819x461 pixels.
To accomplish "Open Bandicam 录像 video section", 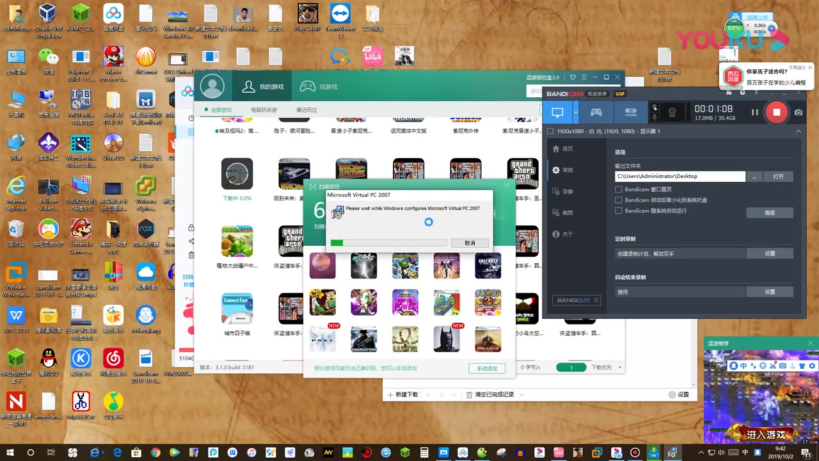I will 563,191.
